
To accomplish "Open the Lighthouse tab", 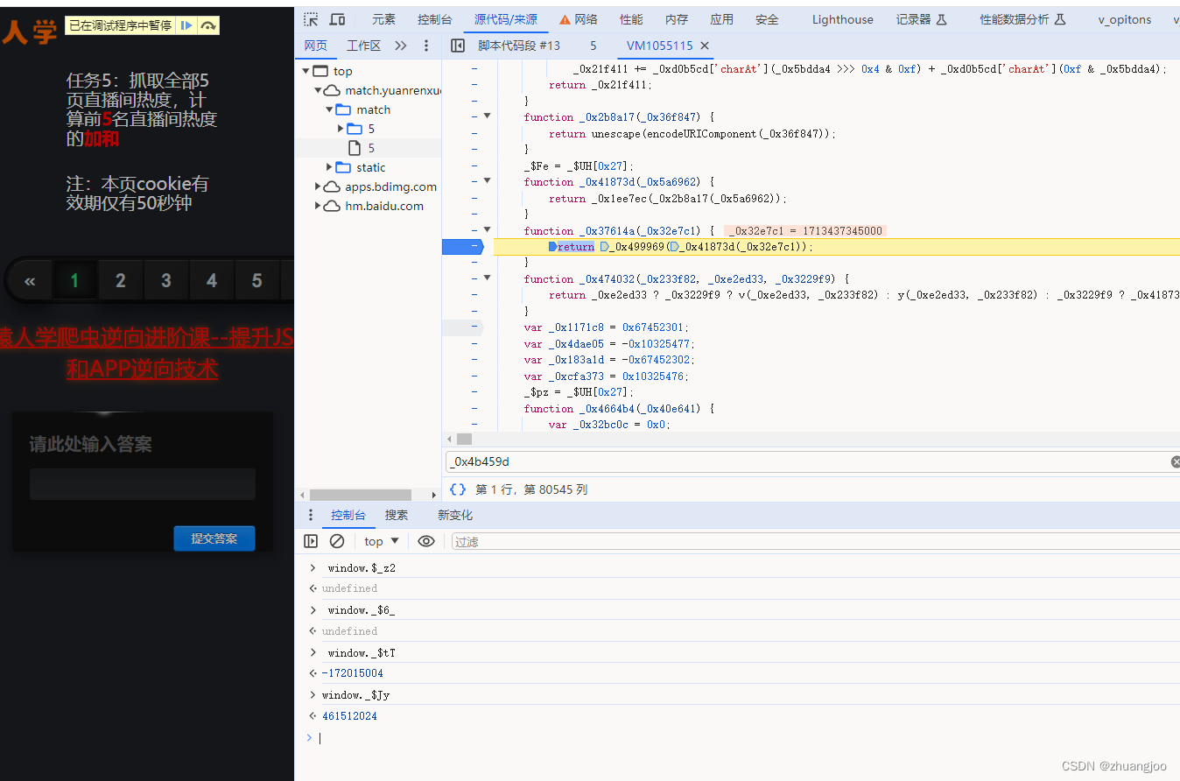I will [x=842, y=19].
